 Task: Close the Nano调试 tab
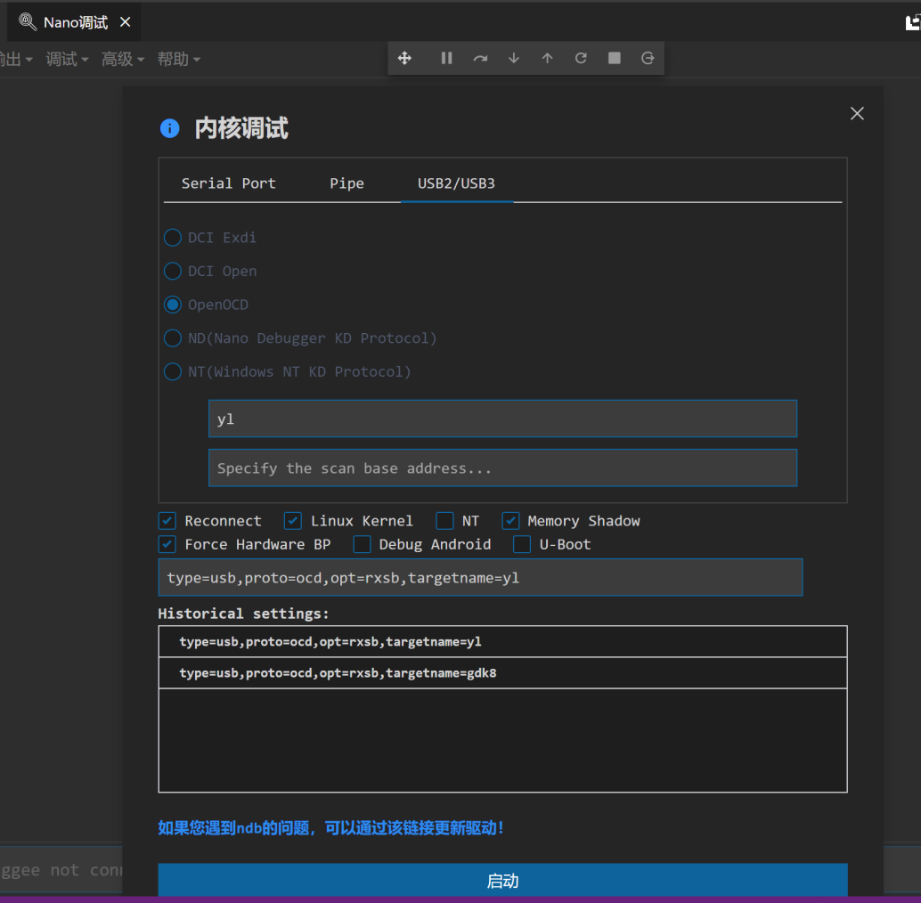[125, 21]
